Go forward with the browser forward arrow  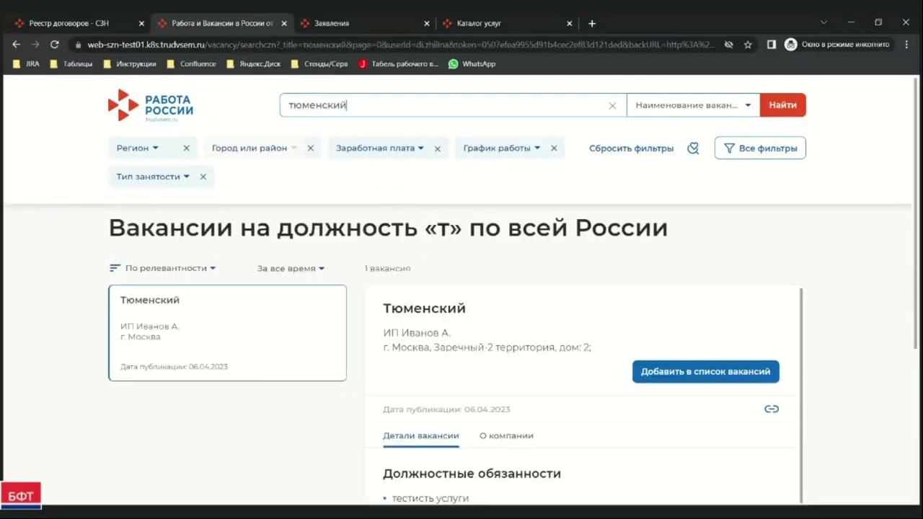click(35, 45)
